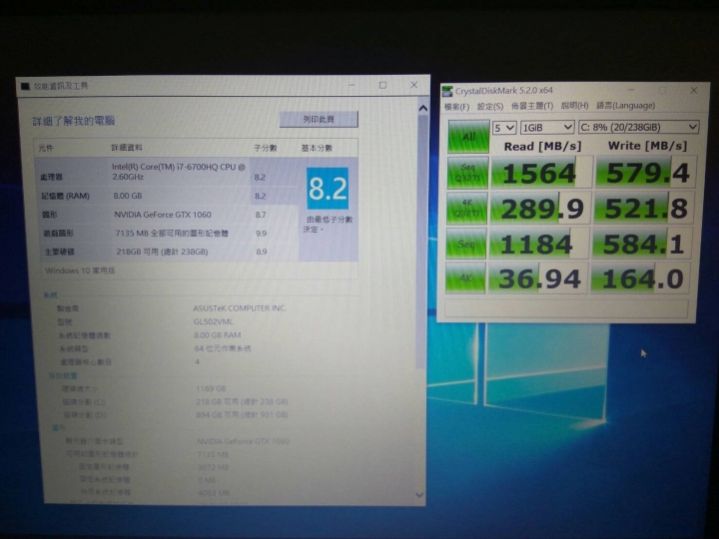Screen dimensions: 719x539
Task: Run the plain Seq test
Action: coord(466,244)
